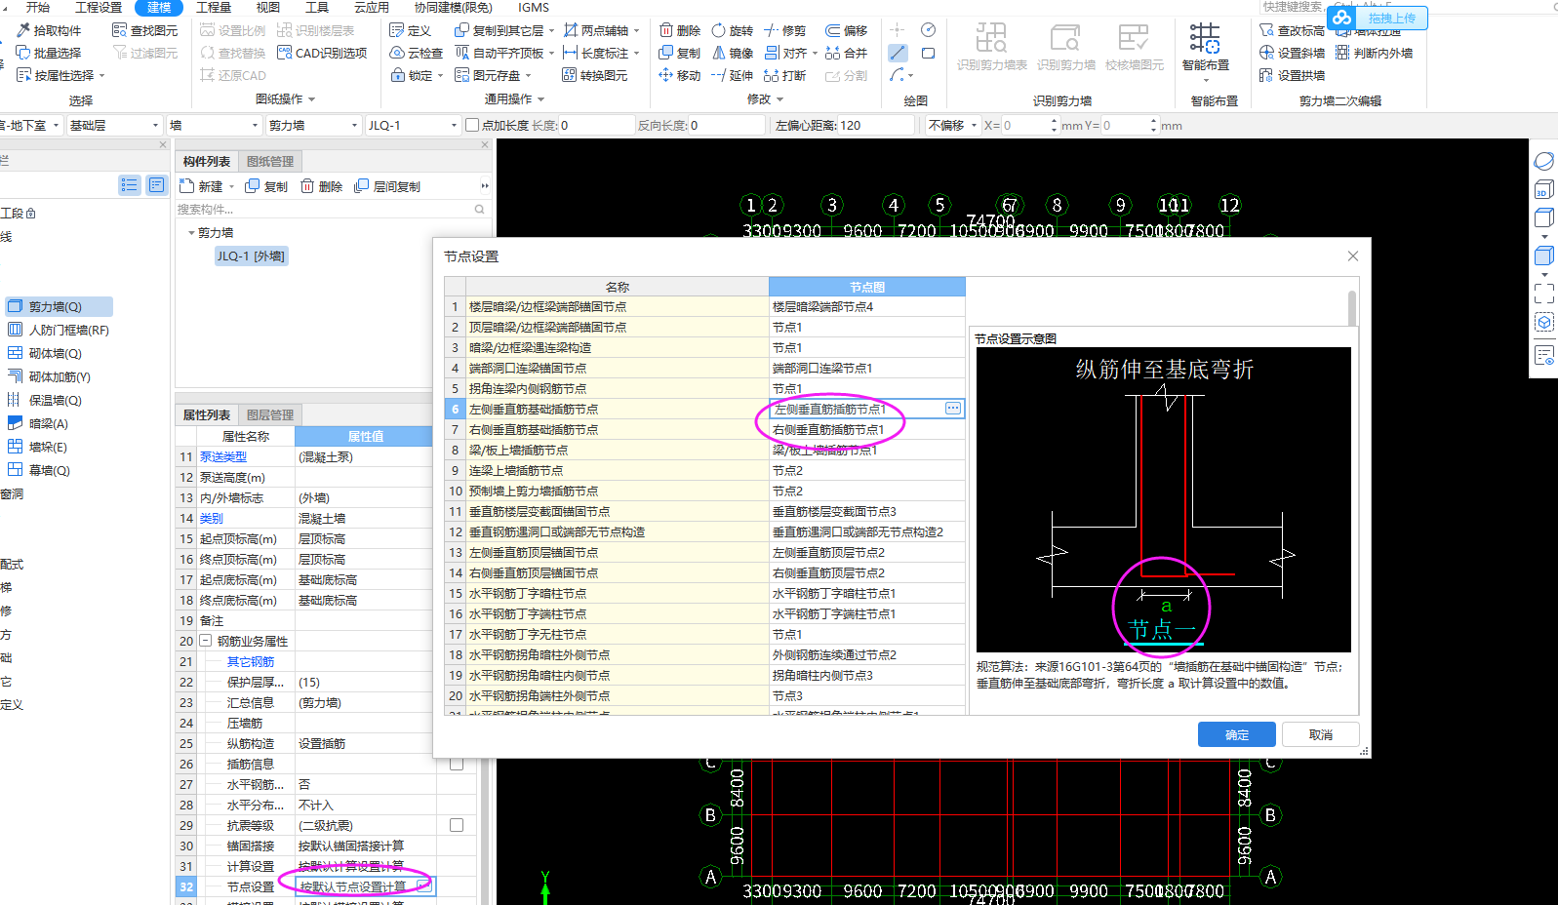Click 层间复制 in component list
1558x905 pixels.
[387, 186]
